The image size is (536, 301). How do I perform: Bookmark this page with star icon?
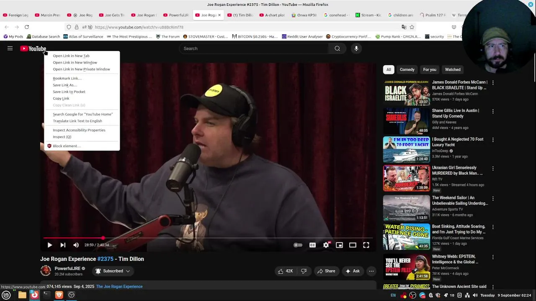point(412,27)
